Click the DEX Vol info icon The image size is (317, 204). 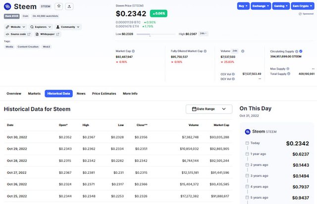pos(233,79)
